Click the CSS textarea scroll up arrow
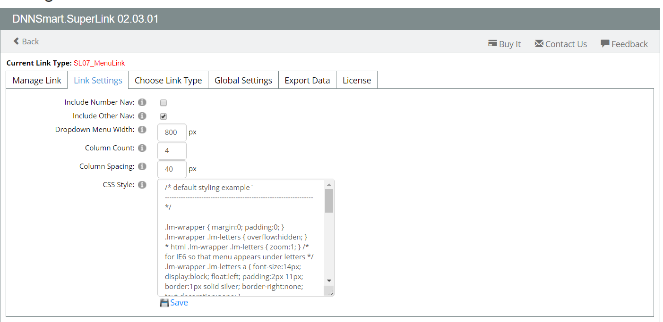The height and width of the screenshot is (322, 663). 329,184
